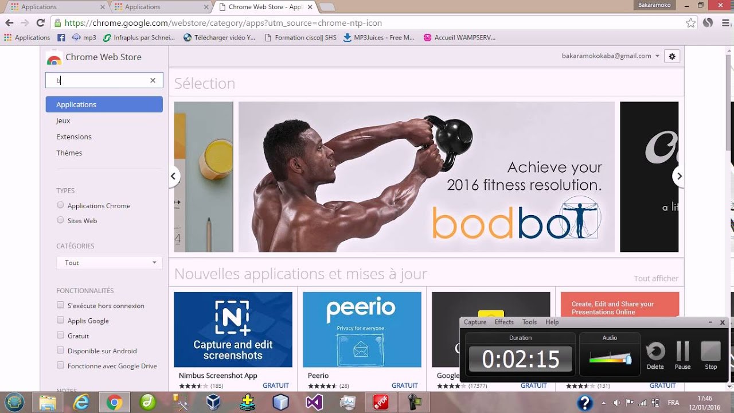Open VirtualBox from the taskbar

(213, 403)
